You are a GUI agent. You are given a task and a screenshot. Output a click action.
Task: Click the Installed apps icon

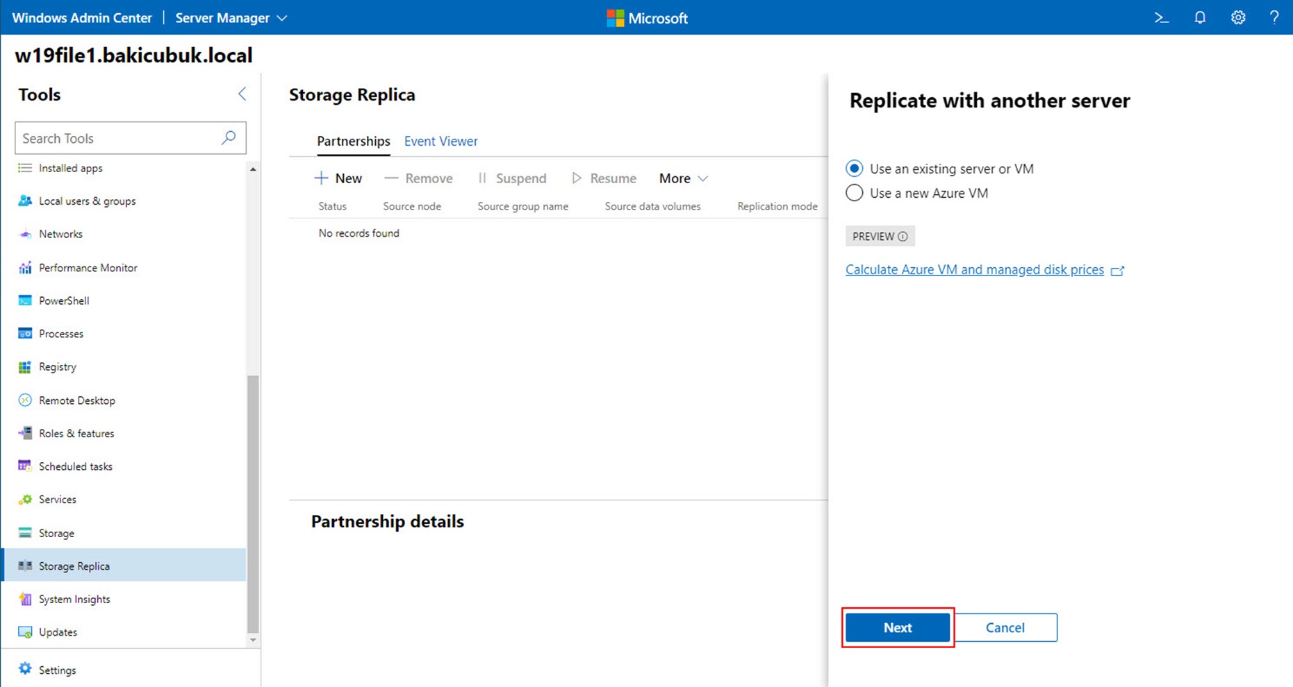tap(25, 168)
